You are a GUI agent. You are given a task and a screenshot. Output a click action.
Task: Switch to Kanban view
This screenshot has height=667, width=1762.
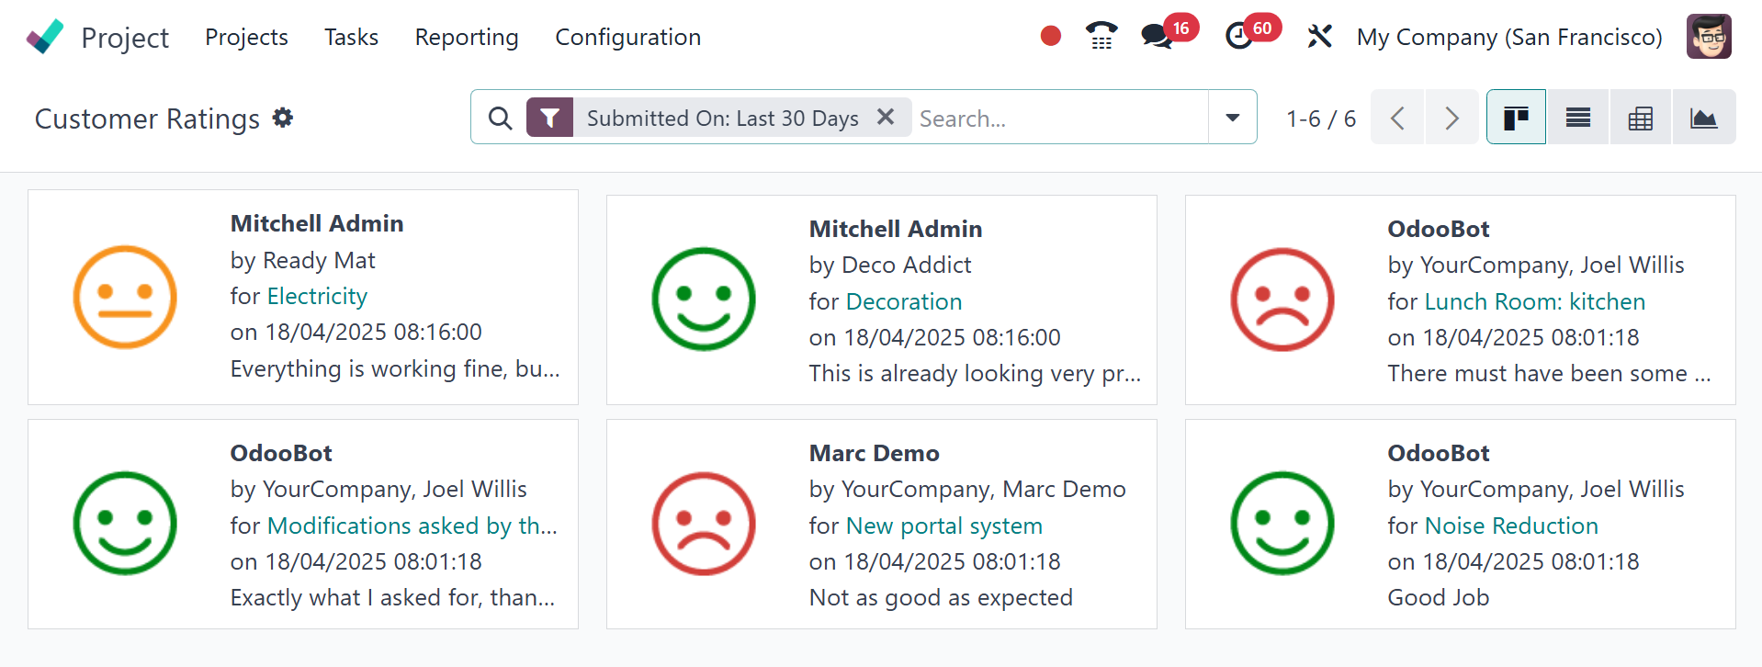pos(1516,118)
